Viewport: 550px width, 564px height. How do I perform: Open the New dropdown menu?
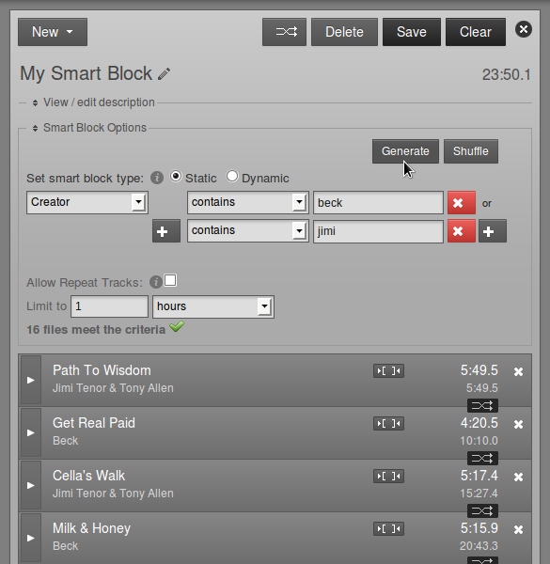pyautogui.click(x=53, y=32)
